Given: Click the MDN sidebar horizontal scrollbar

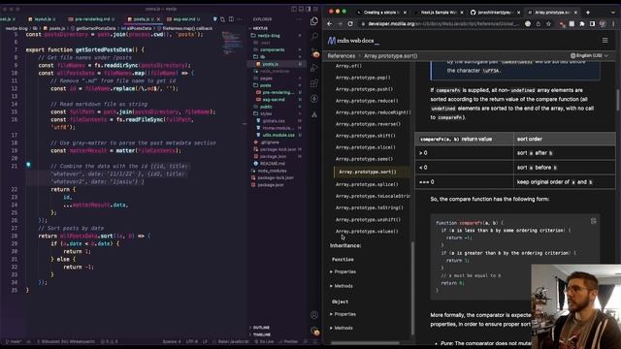Looking at the screenshot, I should [x=365, y=343].
